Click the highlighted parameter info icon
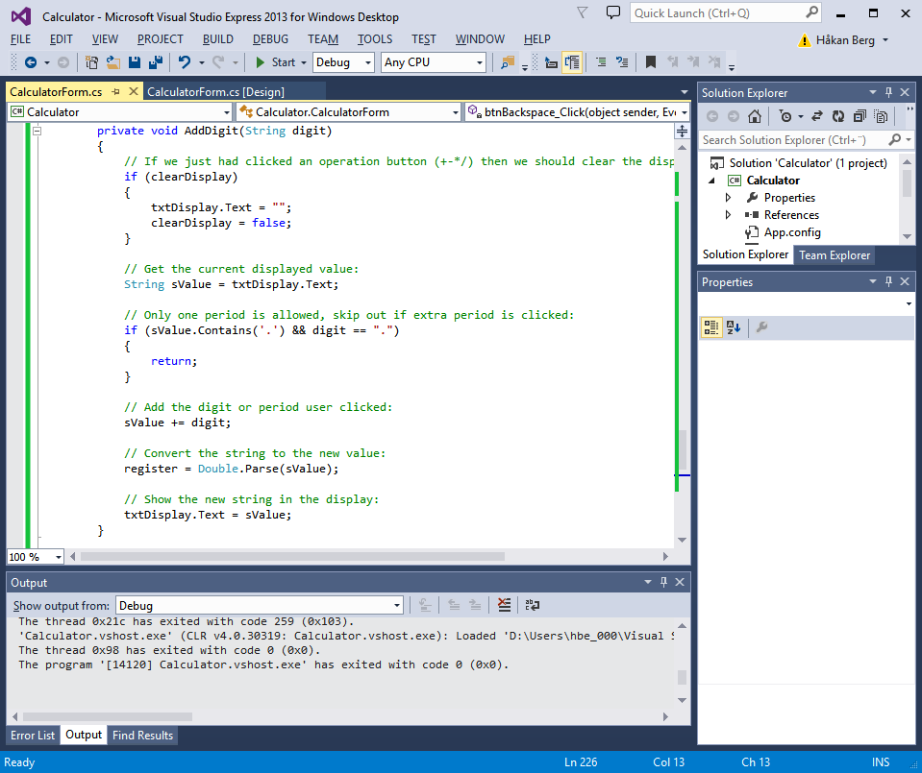The height and width of the screenshot is (773, 922). click(572, 62)
